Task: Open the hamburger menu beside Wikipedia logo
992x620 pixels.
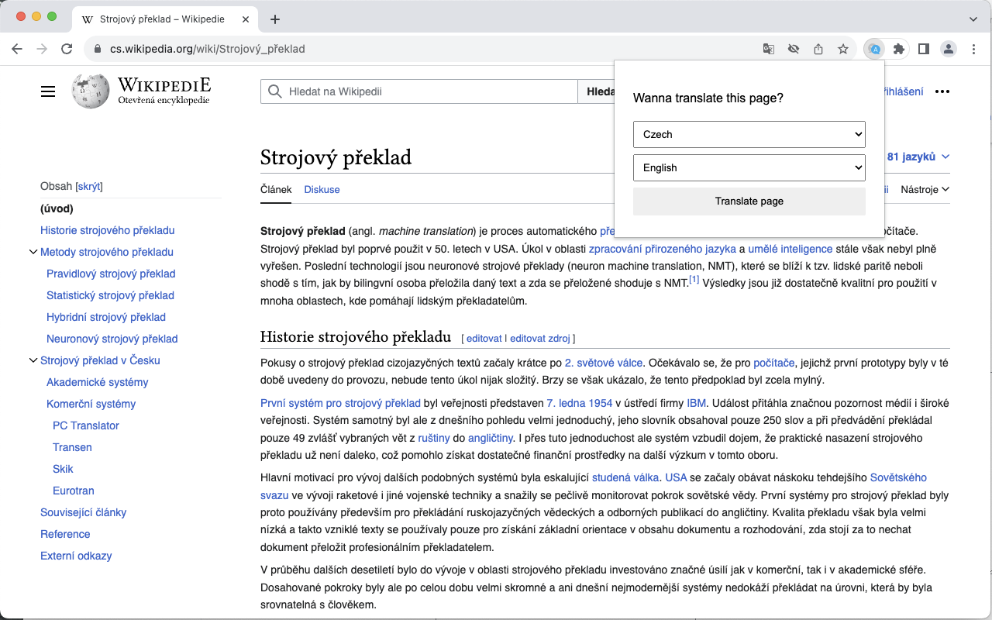Action: [x=48, y=91]
